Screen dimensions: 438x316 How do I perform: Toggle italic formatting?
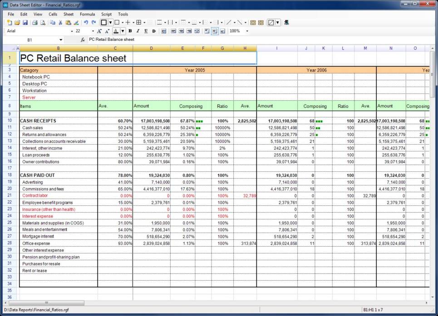pyautogui.click(x=138, y=31)
